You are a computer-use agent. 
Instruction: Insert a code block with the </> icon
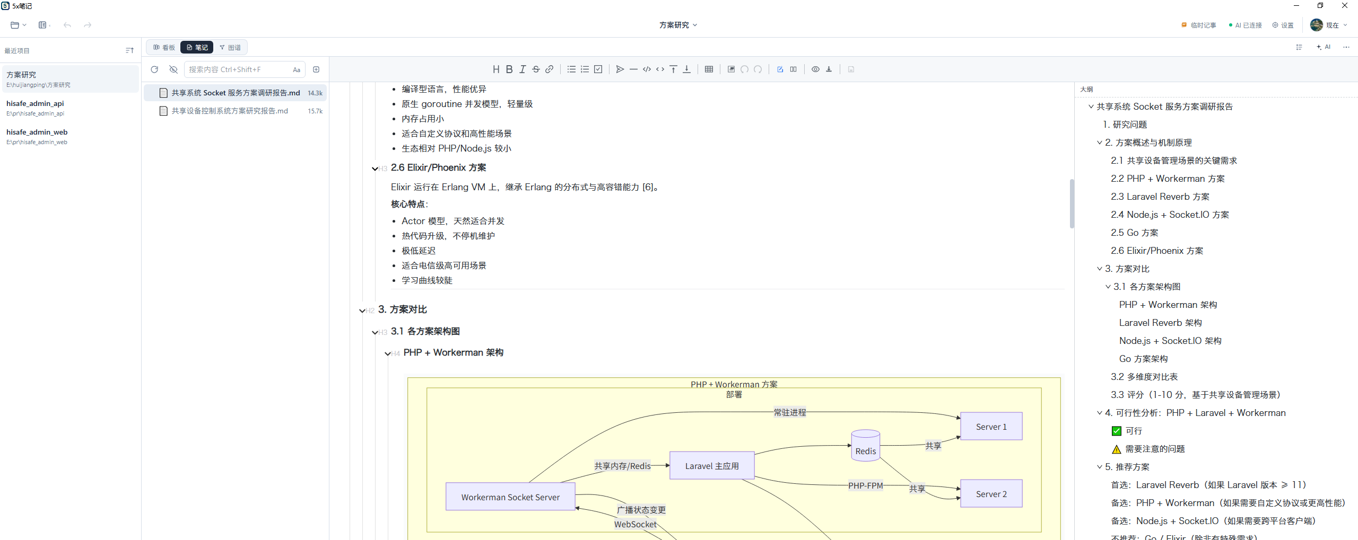[x=647, y=69]
